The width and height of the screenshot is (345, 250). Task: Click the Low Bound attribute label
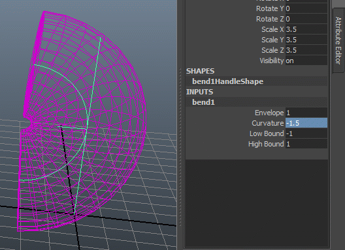tap(267, 133)
